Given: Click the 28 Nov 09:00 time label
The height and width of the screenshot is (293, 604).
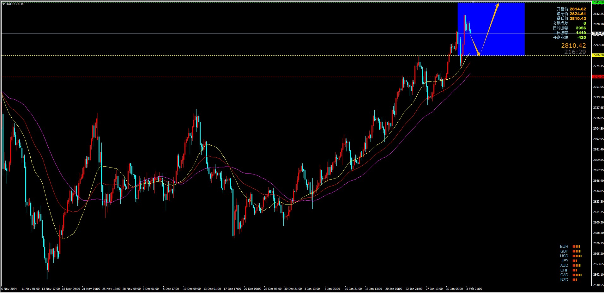Looking at the screenshot, I should pos(132,289).
